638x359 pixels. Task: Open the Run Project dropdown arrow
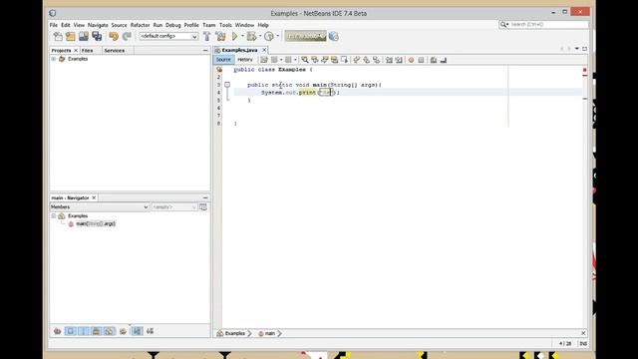[x=242, y=36]
